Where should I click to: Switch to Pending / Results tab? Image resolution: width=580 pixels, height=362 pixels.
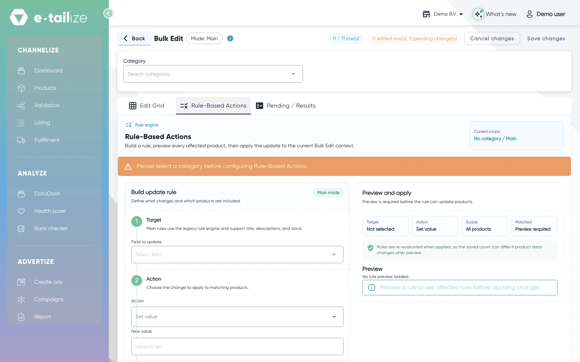pos(286,106)
